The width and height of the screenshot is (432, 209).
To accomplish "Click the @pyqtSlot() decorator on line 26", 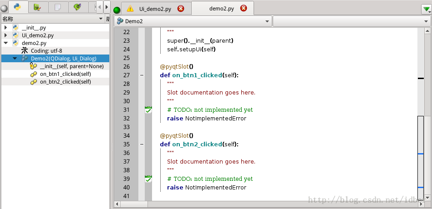I will tap(177, 66).
